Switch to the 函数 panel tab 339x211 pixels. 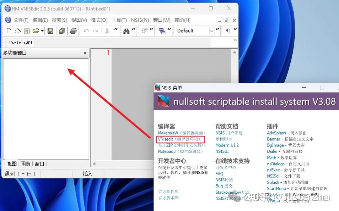coord(26,164)
